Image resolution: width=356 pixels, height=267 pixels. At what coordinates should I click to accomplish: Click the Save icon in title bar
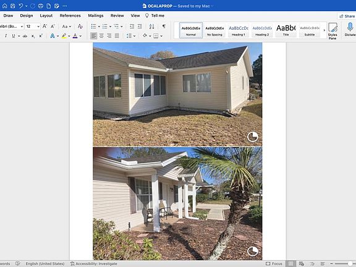coord(13,6)
